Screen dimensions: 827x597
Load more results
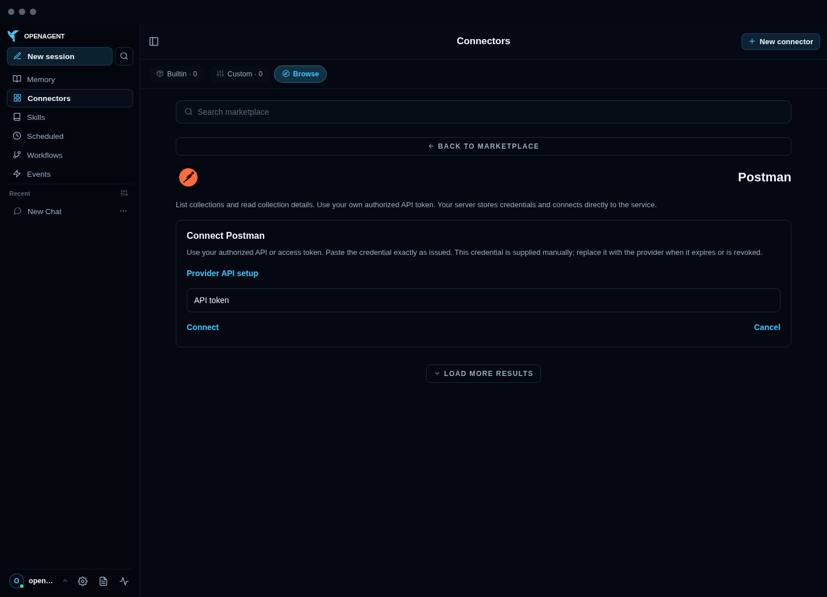[x=484, y=374]
